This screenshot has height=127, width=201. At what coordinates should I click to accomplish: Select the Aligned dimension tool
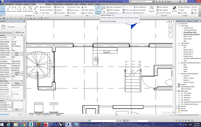[9, 9]
